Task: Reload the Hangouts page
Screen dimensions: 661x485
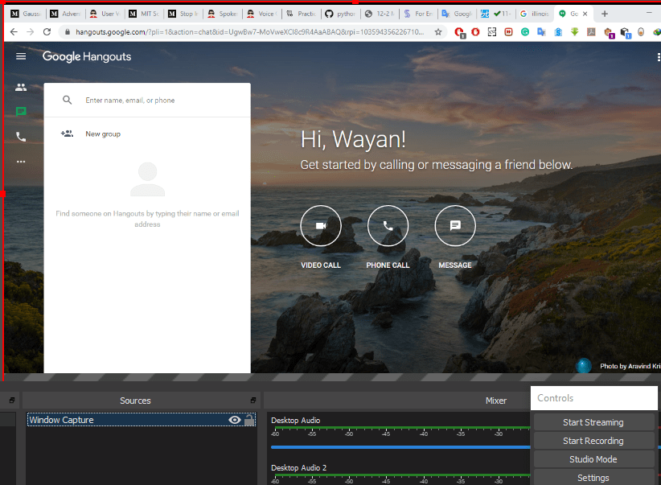Action: [x=47, y=31]
